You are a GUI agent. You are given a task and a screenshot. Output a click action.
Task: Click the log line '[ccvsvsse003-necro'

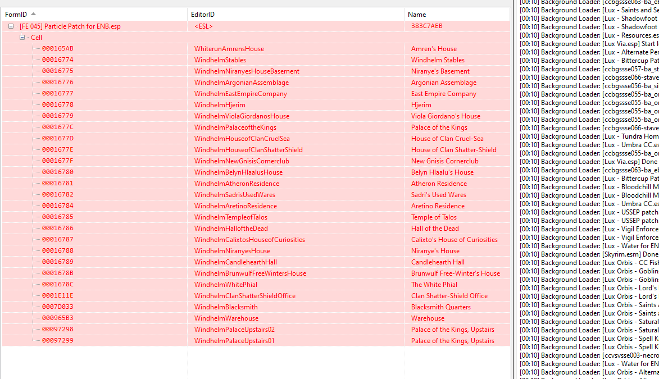(x=589, y=355)
